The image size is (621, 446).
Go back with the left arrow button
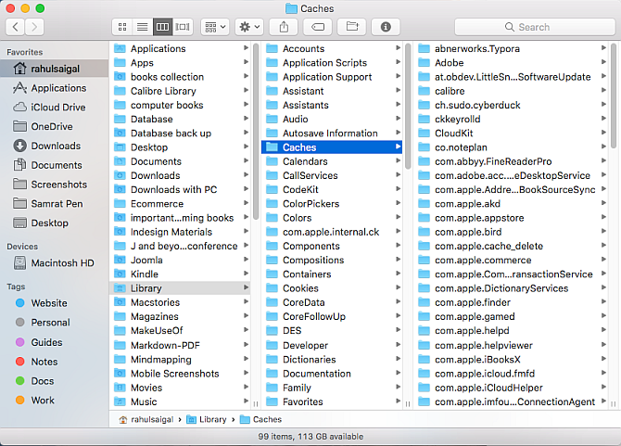[x=13, y=27]
